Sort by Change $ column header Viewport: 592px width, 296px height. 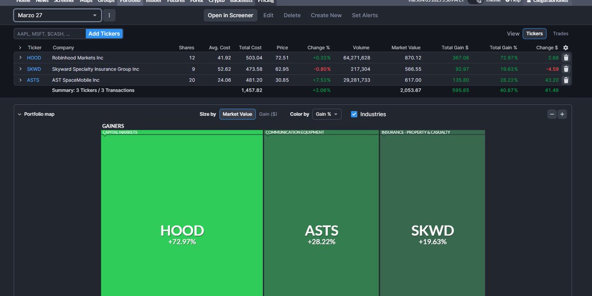547,48
